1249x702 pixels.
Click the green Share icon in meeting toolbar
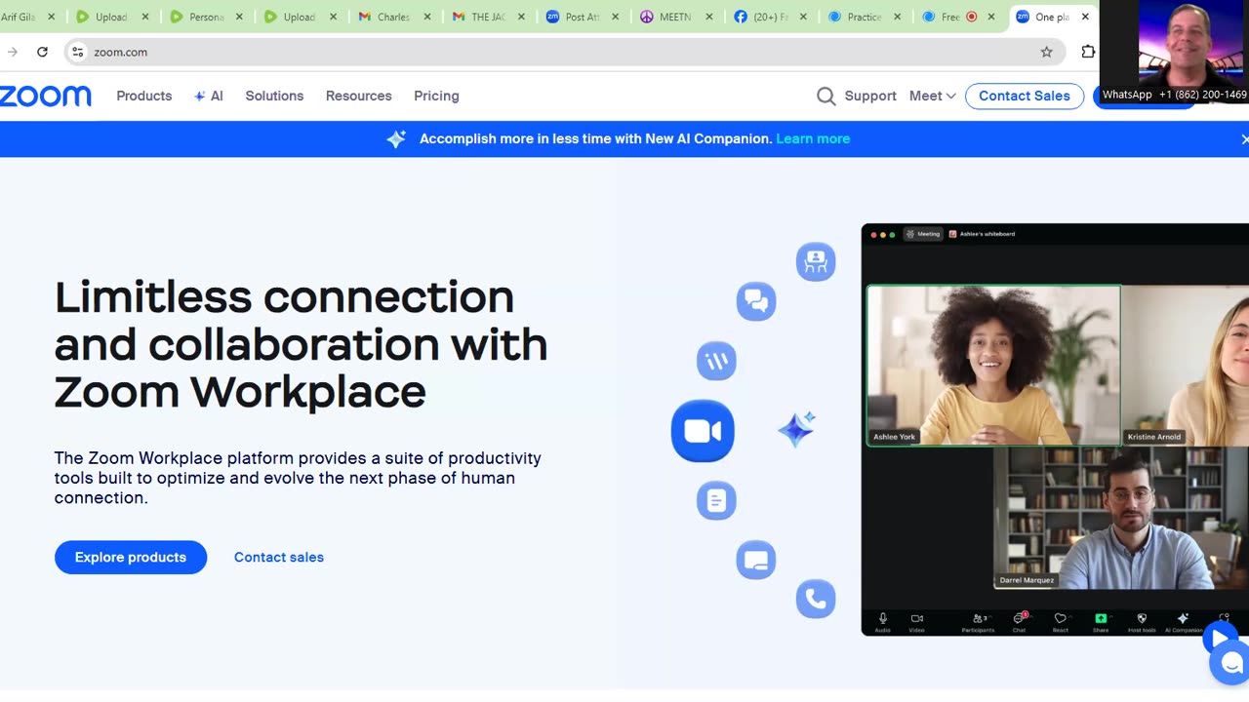[1101, 621]
